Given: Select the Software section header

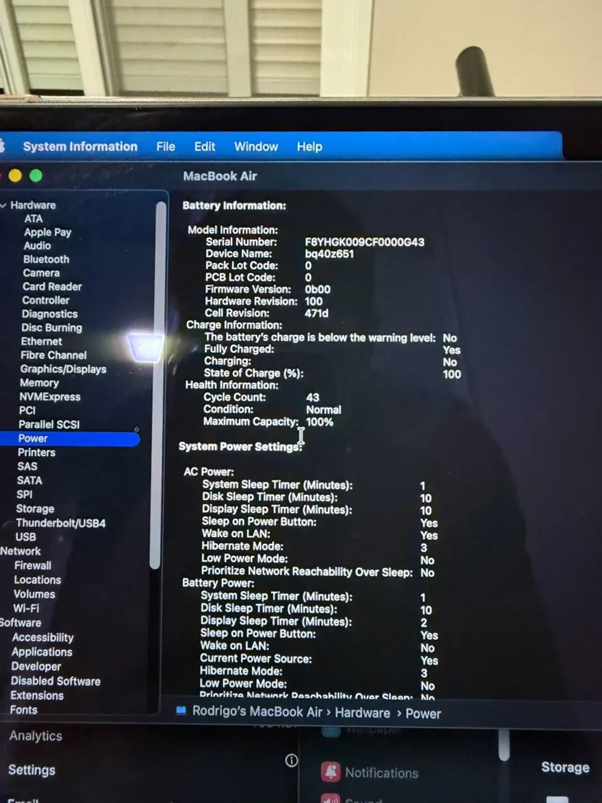Looking at the screenshot, I should coord(20,623).
